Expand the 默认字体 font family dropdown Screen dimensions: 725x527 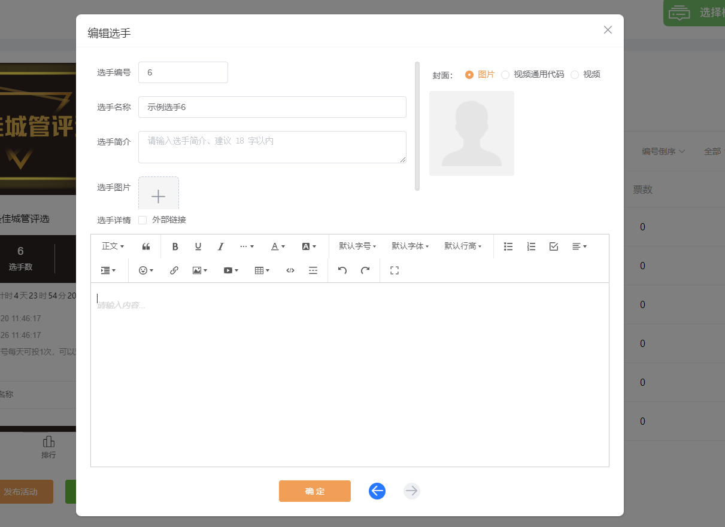coord(410,246)
